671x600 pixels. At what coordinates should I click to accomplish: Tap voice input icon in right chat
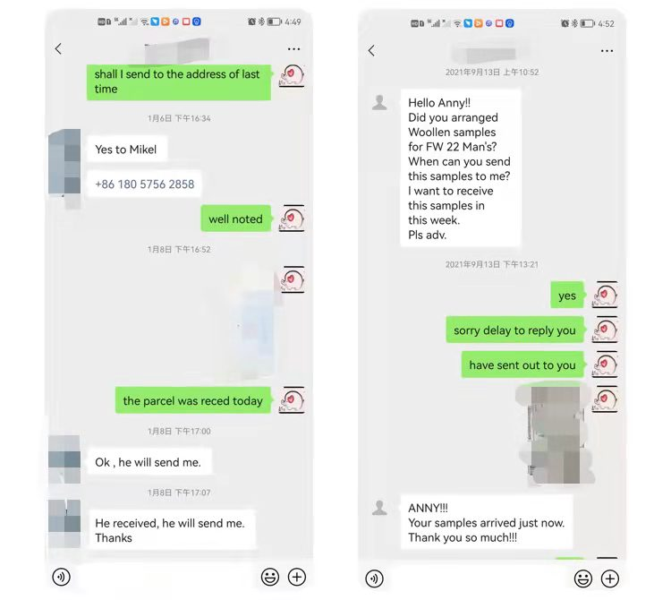click(x=375, y=579)
